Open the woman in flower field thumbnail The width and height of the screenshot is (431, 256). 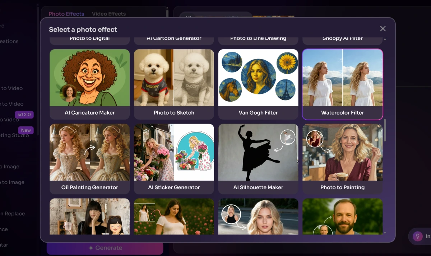pos(174,217)
